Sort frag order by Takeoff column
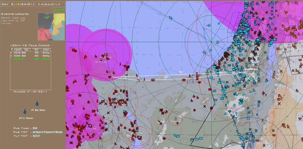This screenshot has height=149, width=303. click(x=17, y=50)
